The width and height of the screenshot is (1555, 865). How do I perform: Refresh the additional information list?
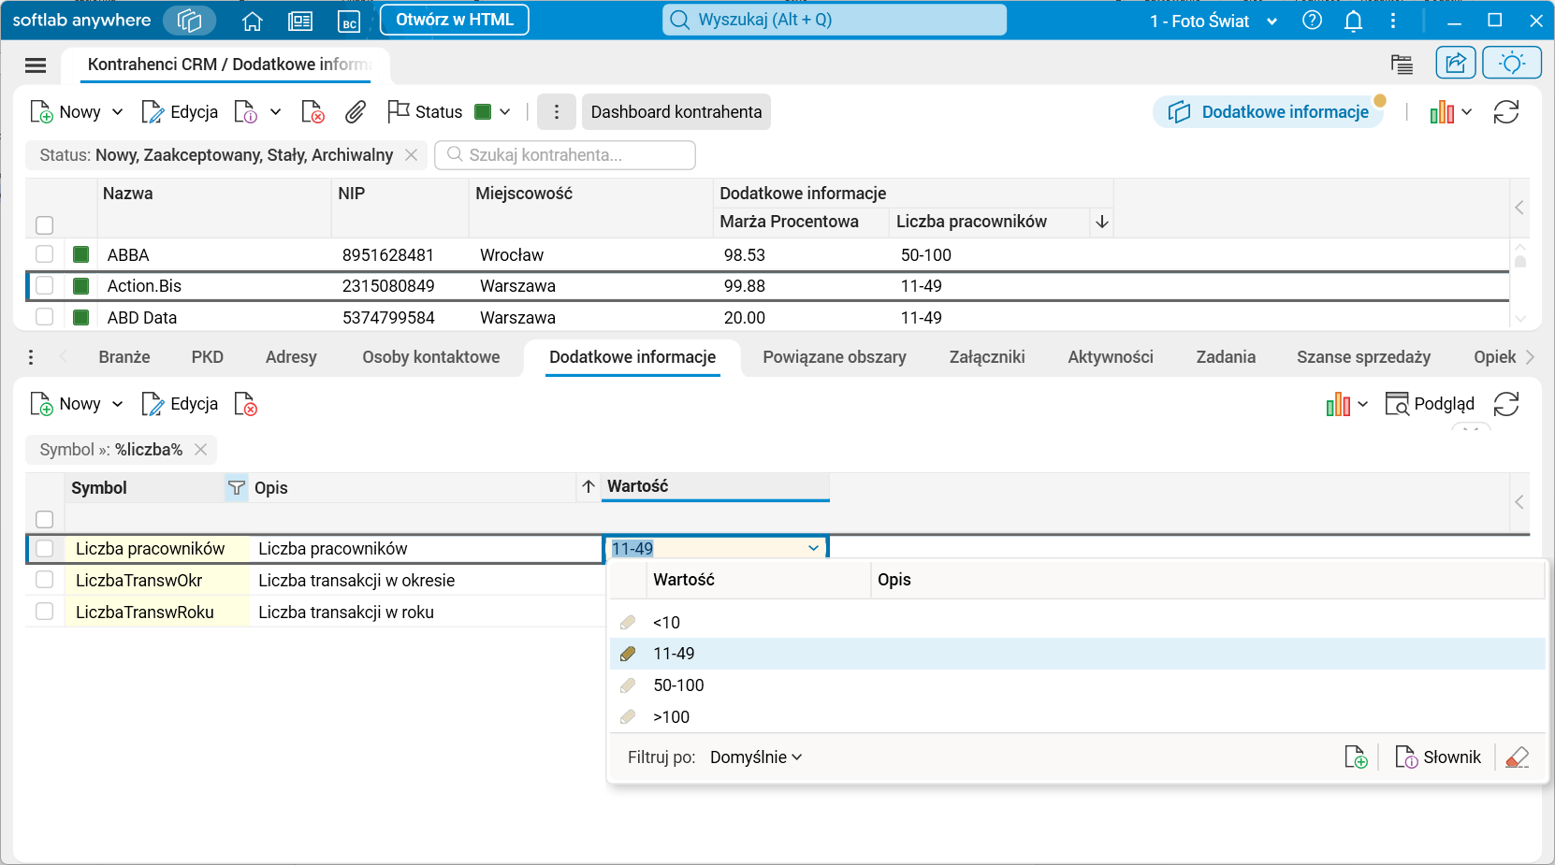pyautogui.click(x=1506, y=404)
